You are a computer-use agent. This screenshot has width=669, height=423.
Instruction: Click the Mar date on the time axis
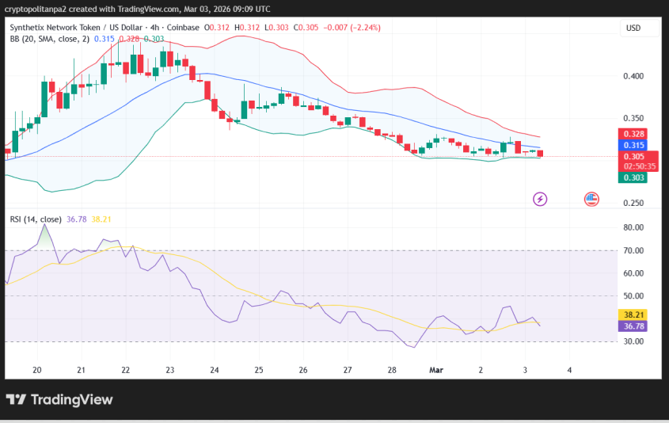pyautogui.click(x=435, y=370)
